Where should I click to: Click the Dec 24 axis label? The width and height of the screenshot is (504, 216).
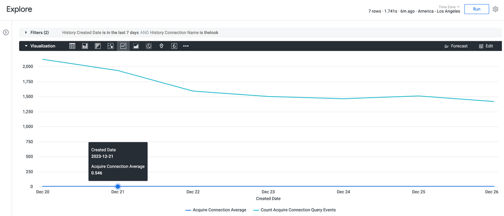(343, 192)
